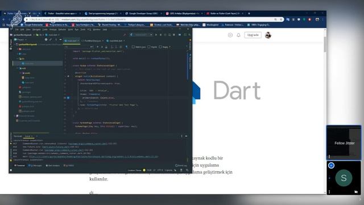Enable the Words checkbox in the find bar
364x205 pixels.
[149, 47]
